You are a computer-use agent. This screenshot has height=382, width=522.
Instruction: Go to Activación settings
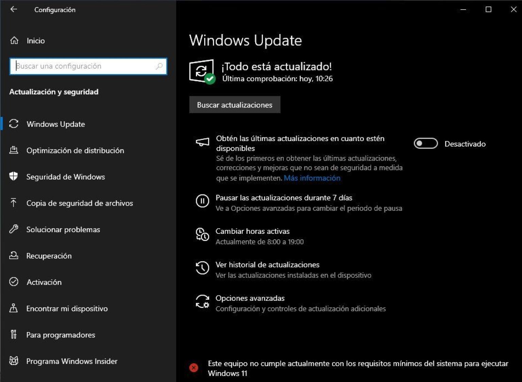point(44,282)
